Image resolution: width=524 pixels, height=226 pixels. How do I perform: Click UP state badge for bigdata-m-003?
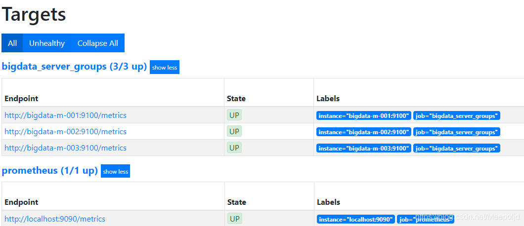click(234, 148)
